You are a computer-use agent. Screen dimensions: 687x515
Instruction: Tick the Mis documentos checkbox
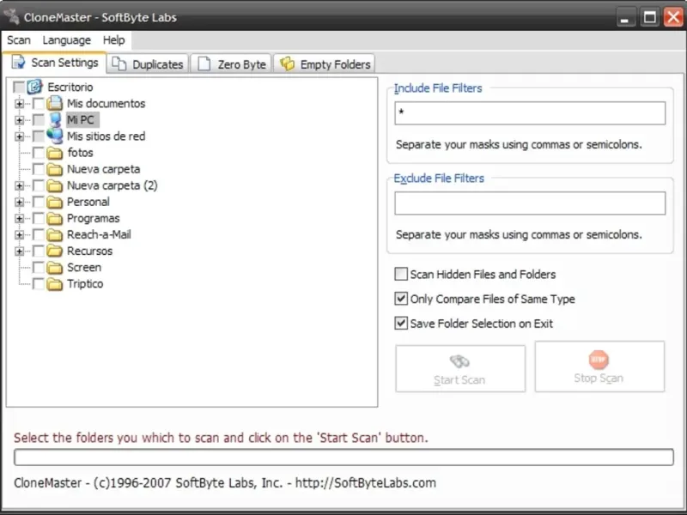[x=39, y=103]
